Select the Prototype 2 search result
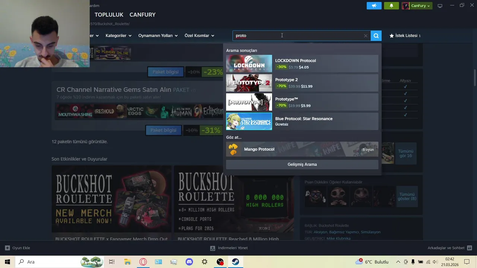The width and height of the screenshot is (477, 268). 302,83
